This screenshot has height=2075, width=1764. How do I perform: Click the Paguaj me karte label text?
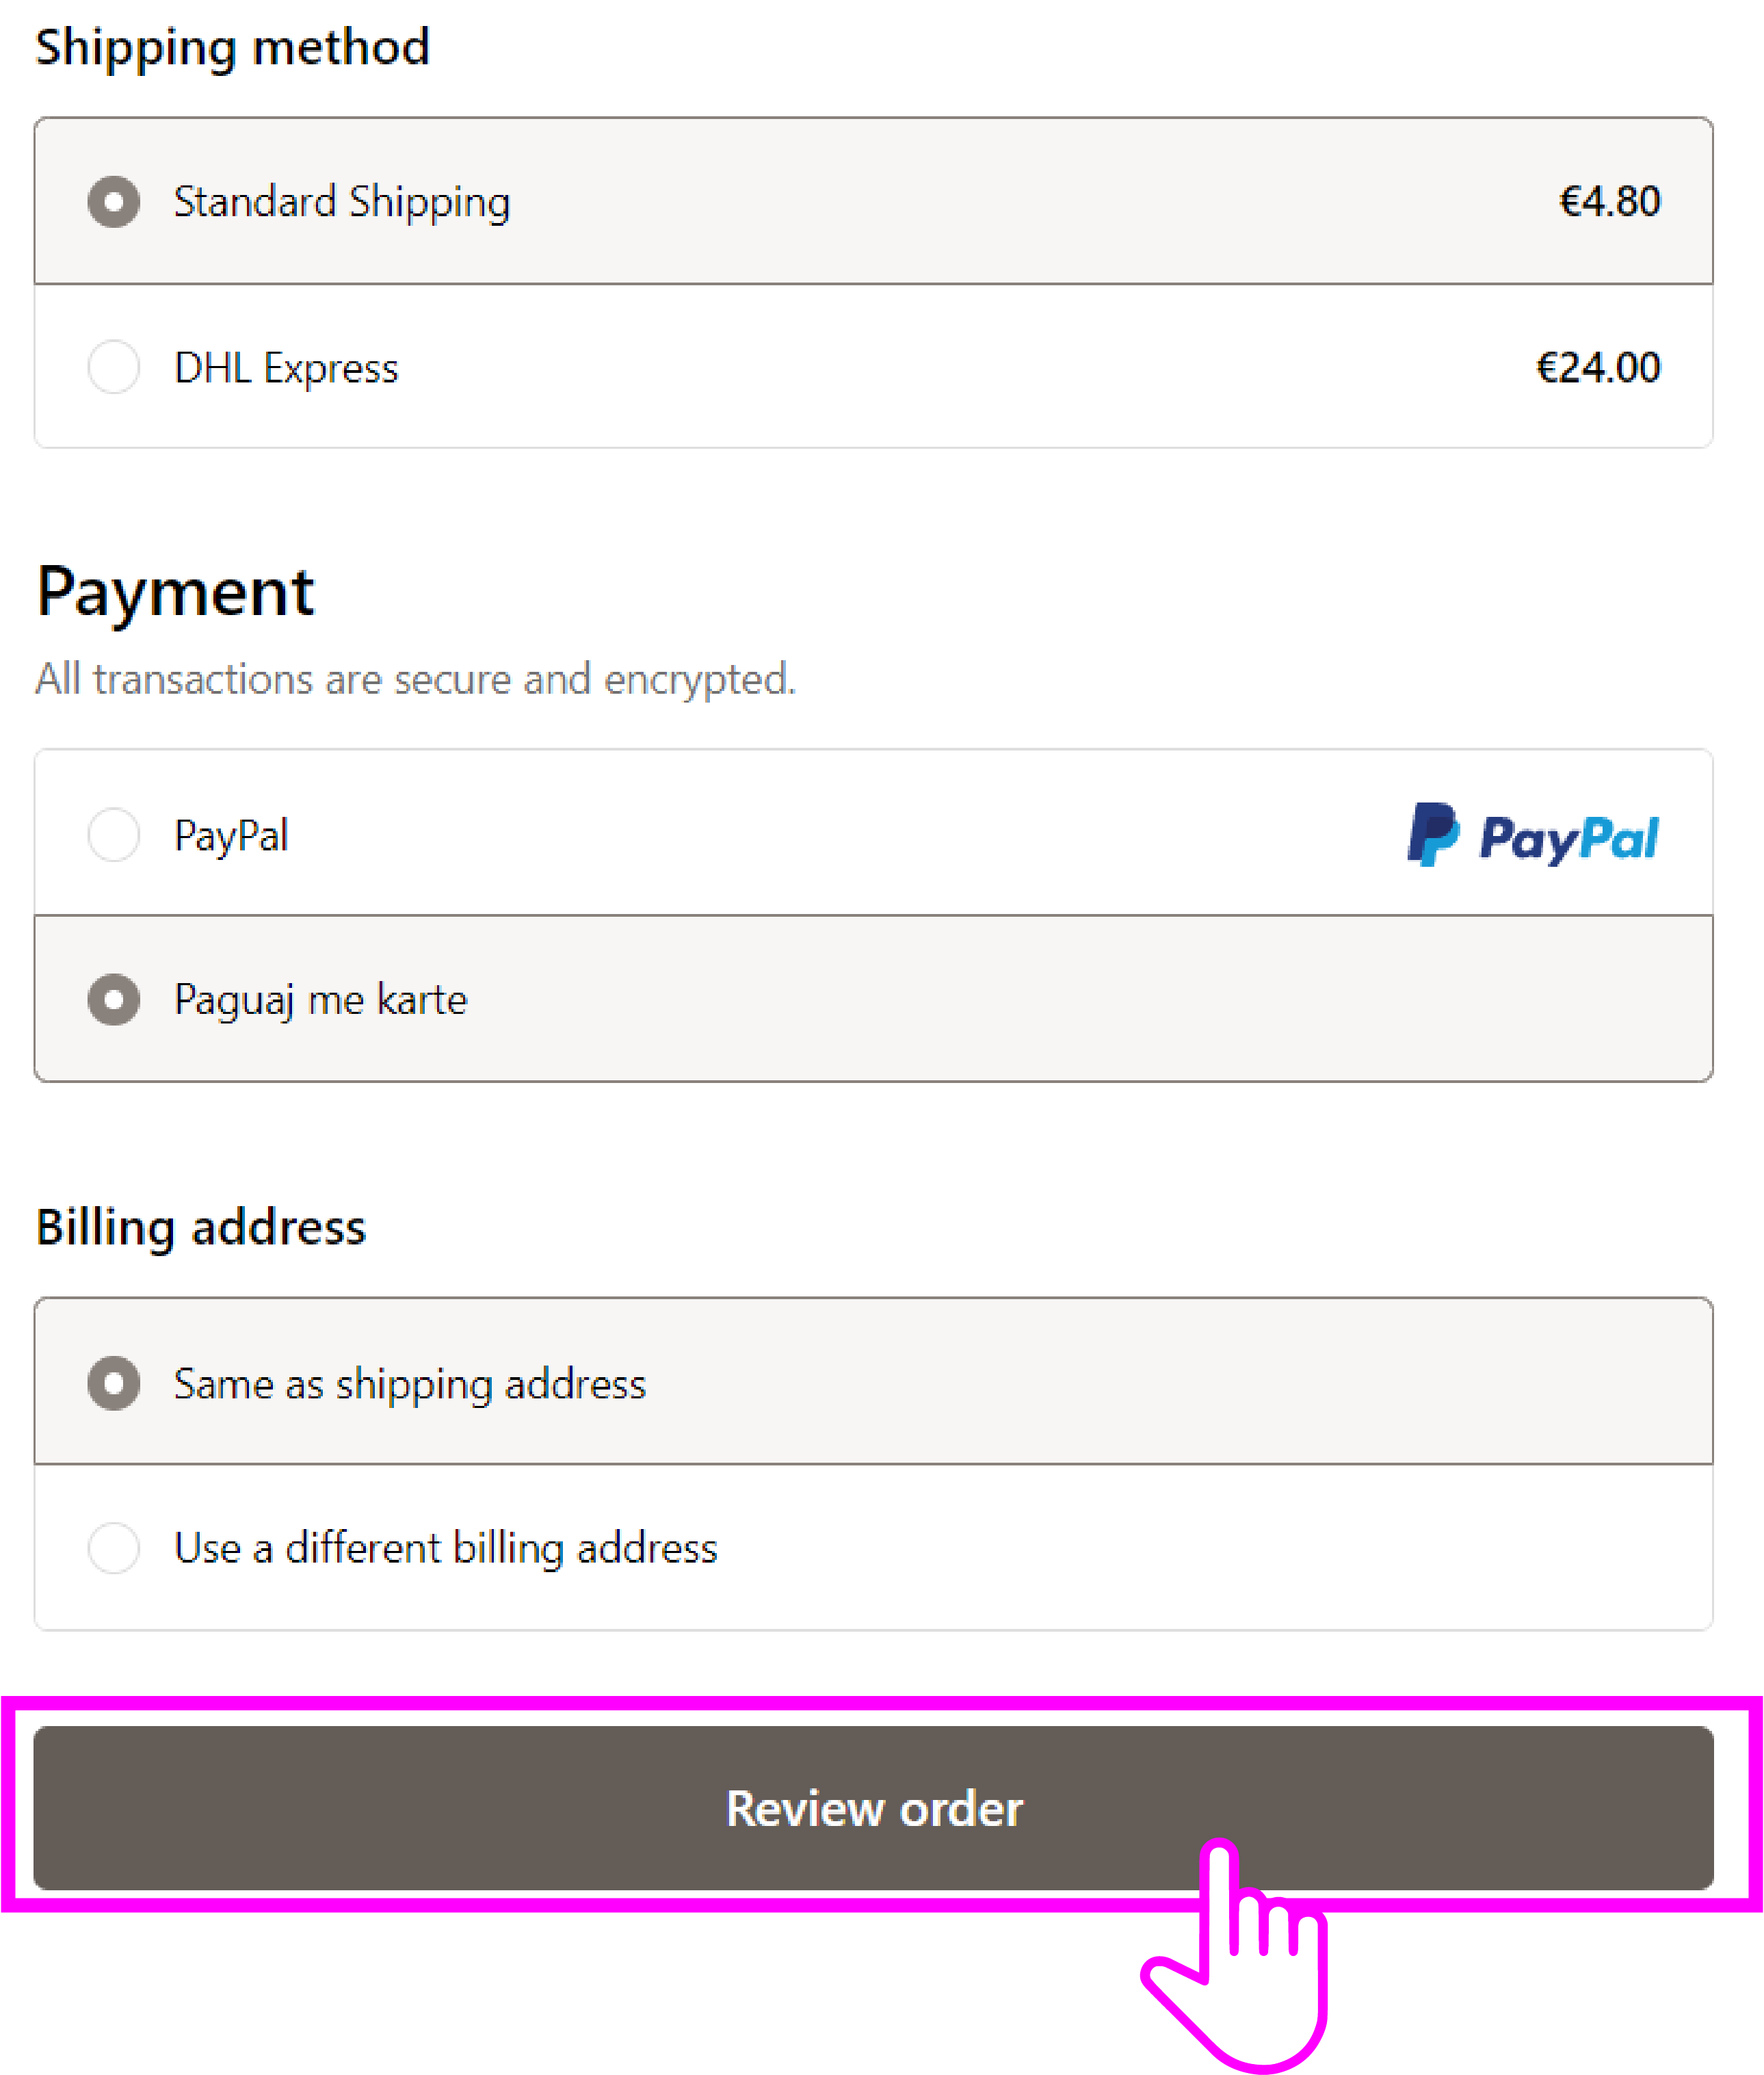(x=321, y=1000)
